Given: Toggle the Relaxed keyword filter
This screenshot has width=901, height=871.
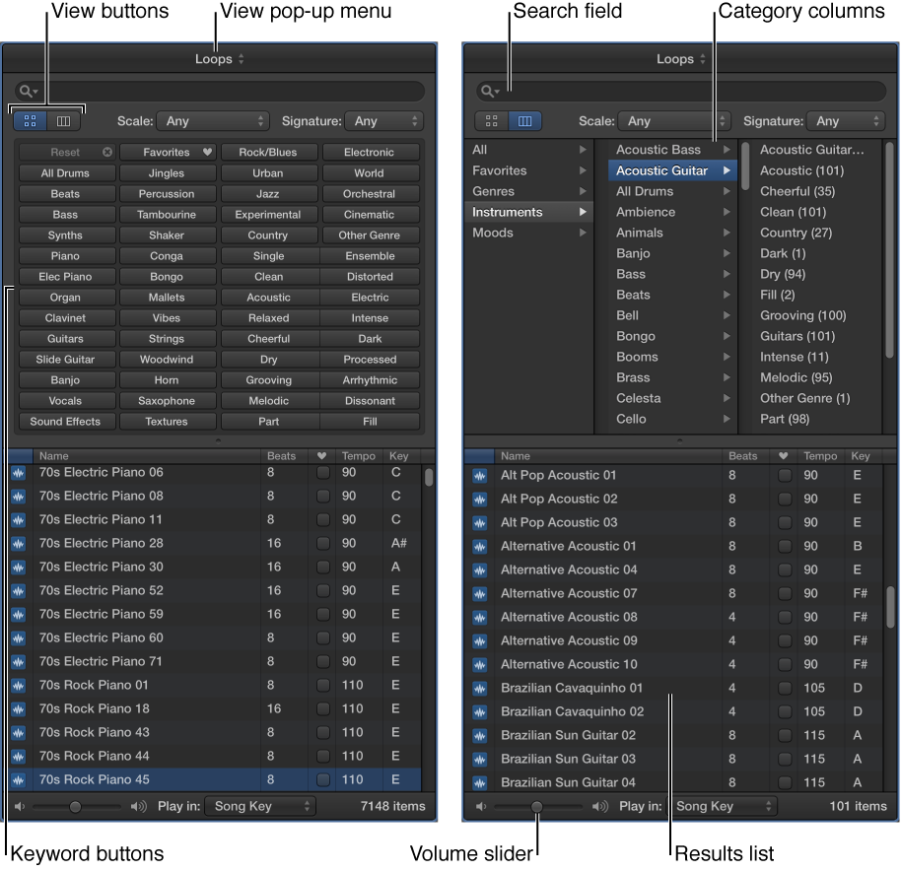Looking at the screenshot, I should pyautogui.click(x=268, y=317).
